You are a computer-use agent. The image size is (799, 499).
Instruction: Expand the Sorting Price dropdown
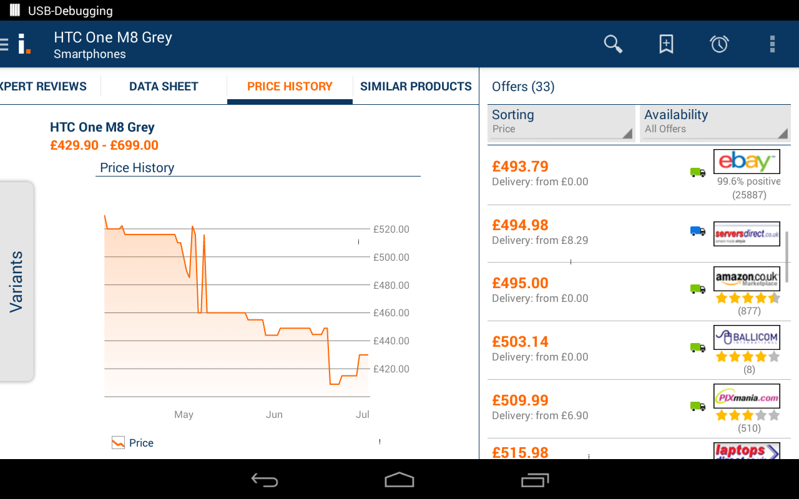pyautogui.click(x=561, y=122)
